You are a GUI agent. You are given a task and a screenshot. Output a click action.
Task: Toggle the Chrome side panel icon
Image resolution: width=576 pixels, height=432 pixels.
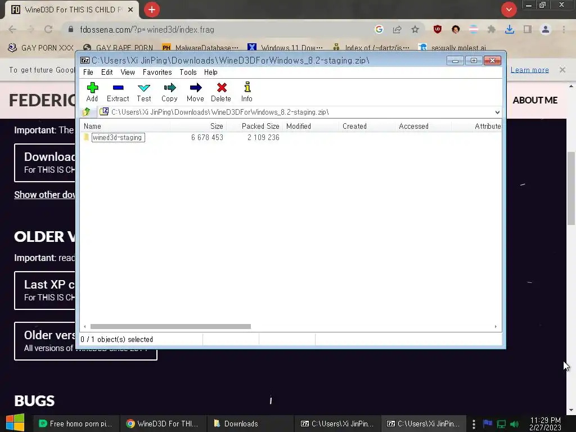point(528,29)
